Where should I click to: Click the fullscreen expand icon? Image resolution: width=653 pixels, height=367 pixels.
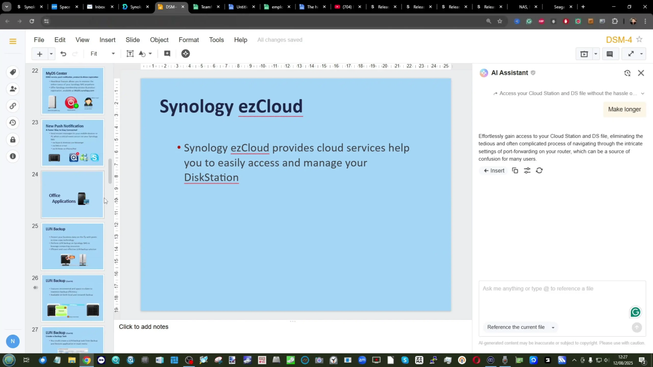click(x=631, y=54)
